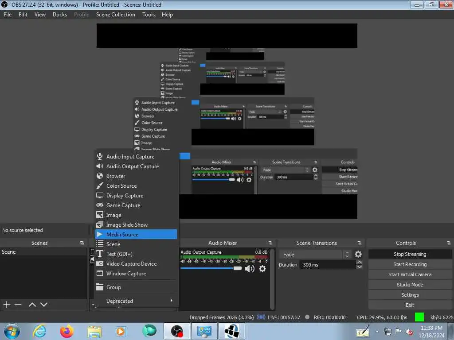This screenshot has width=454, height=340.
Task: Move scene down arrow
Action: 44,305
